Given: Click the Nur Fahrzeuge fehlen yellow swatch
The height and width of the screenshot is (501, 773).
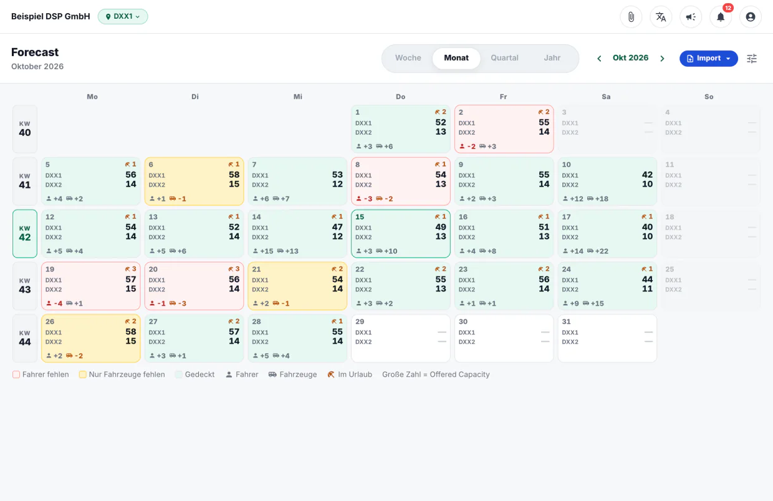Looking at the screenshot, I should point(82,375).
